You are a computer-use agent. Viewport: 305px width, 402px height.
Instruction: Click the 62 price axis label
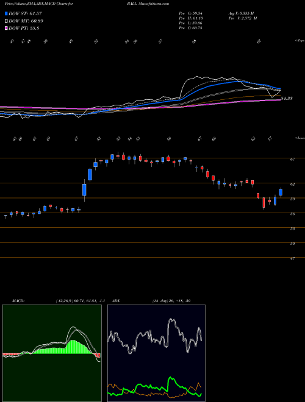[x=292, y=184]
